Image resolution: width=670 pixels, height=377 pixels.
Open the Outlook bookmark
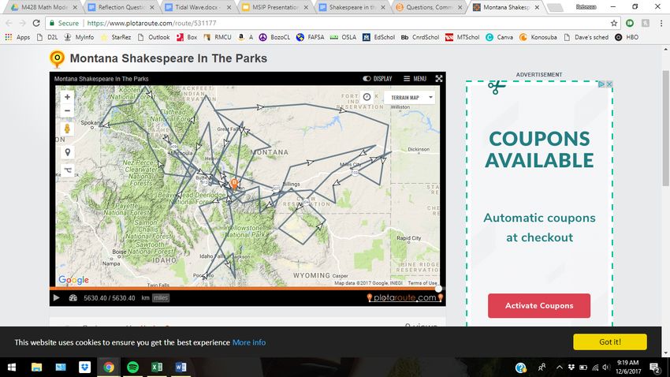pyautogui.click(x=154, y=37)
